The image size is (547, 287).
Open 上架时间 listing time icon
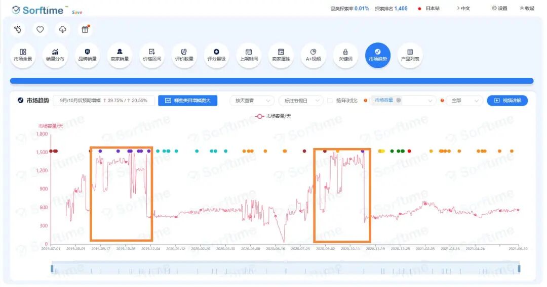[249, 55]
